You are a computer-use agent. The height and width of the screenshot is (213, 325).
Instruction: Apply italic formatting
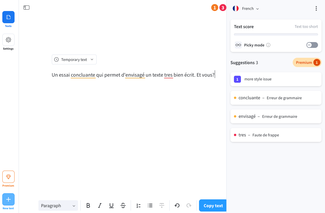click(100, 205)
